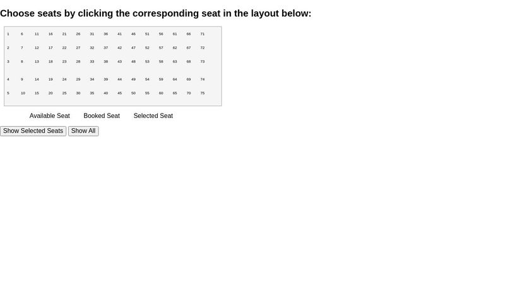Click seat number 75
The width and height of the screenshot is (505, 284).
[x=203, y=93]
